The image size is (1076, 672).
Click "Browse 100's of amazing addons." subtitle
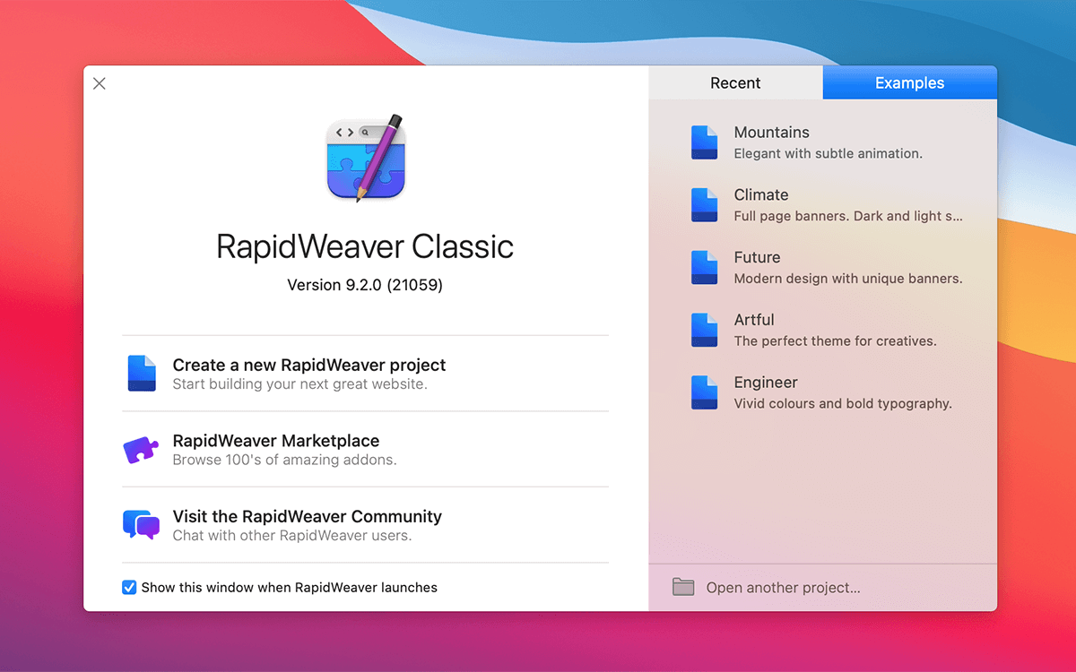(284, 460)
